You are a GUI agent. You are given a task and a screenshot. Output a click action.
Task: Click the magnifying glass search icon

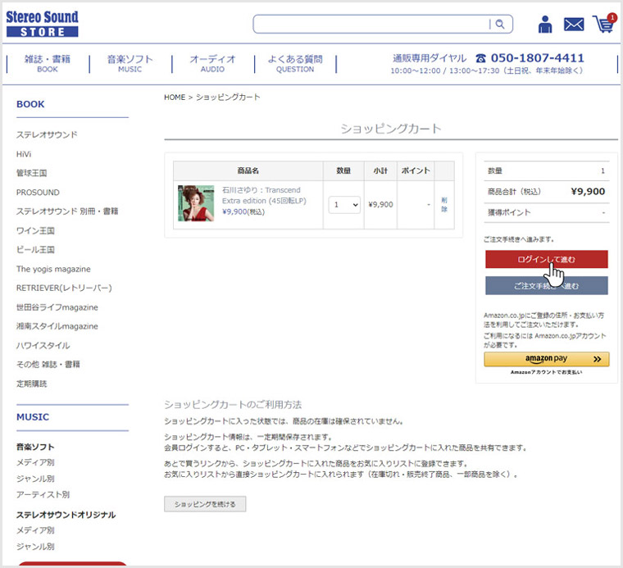tap(500, 25)
